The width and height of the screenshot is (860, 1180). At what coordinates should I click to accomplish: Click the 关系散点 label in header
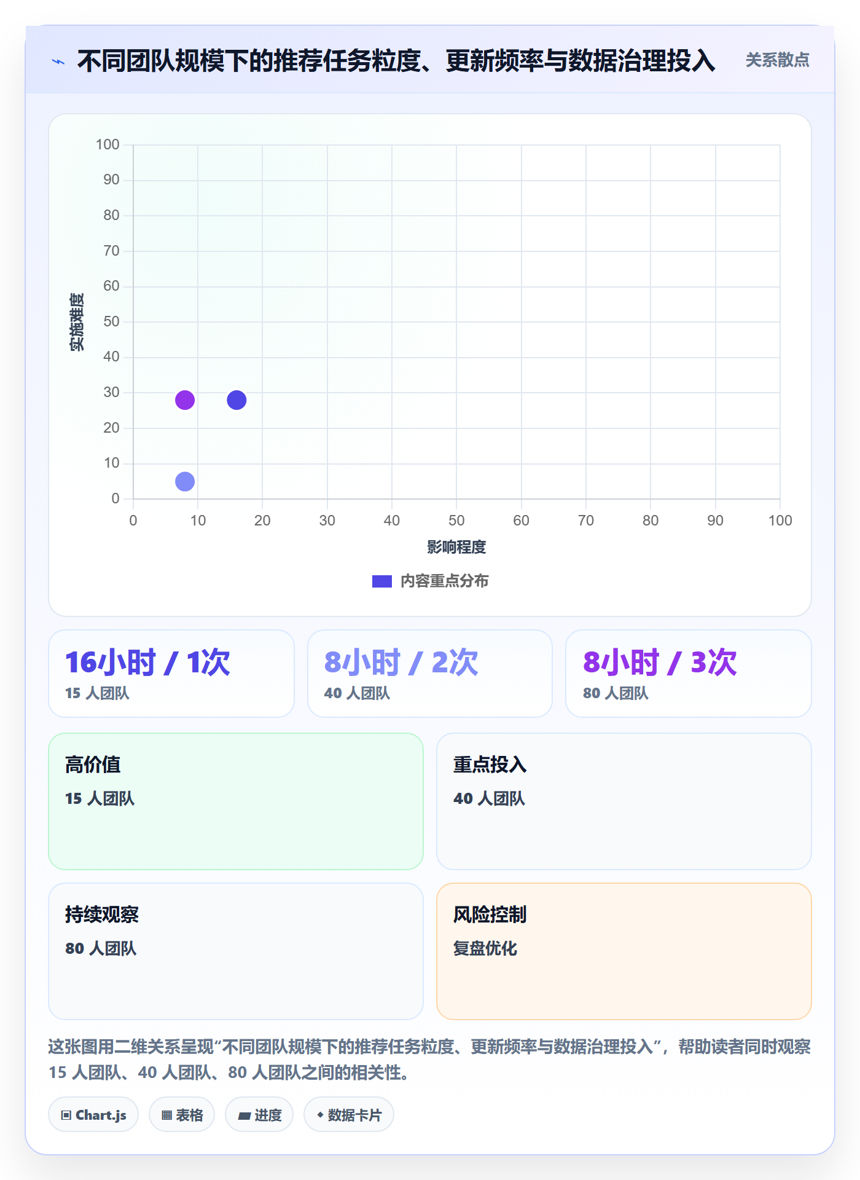click(777, 60)
